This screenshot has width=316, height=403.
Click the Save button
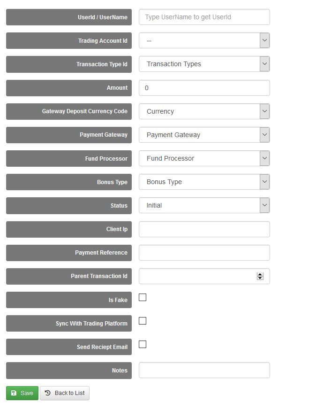click(22, 393)
